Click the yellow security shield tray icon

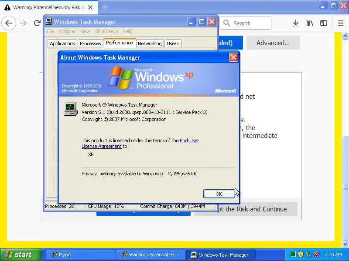click(x=301, y=254)
